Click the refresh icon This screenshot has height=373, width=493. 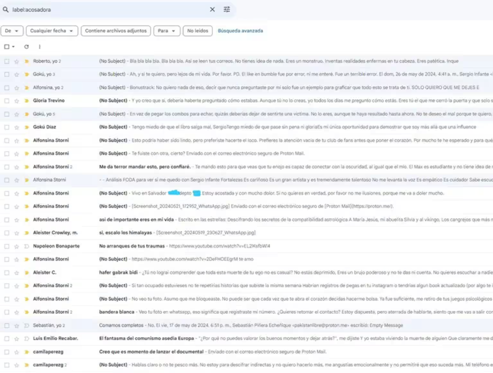[x=26, y=47]
